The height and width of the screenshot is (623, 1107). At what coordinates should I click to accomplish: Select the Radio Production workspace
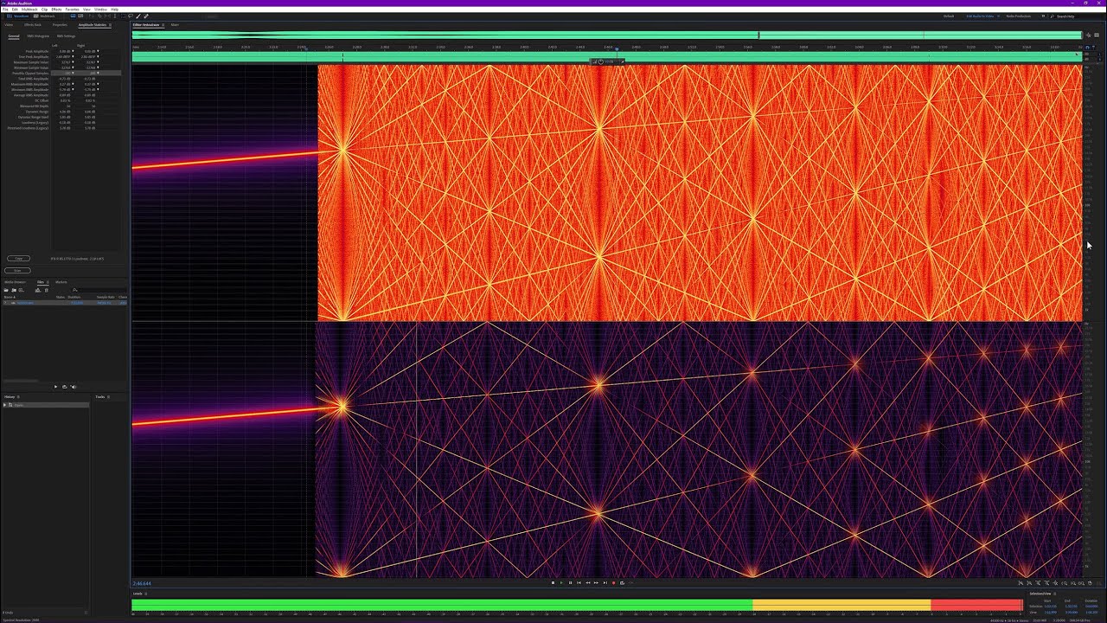pyautogui.click(x=1019, y=16)
